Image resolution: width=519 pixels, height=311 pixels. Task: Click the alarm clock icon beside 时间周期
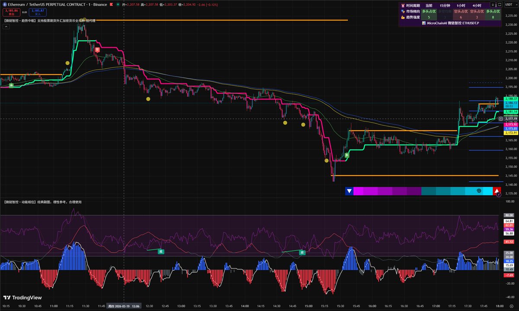click(x=403, y=5)
